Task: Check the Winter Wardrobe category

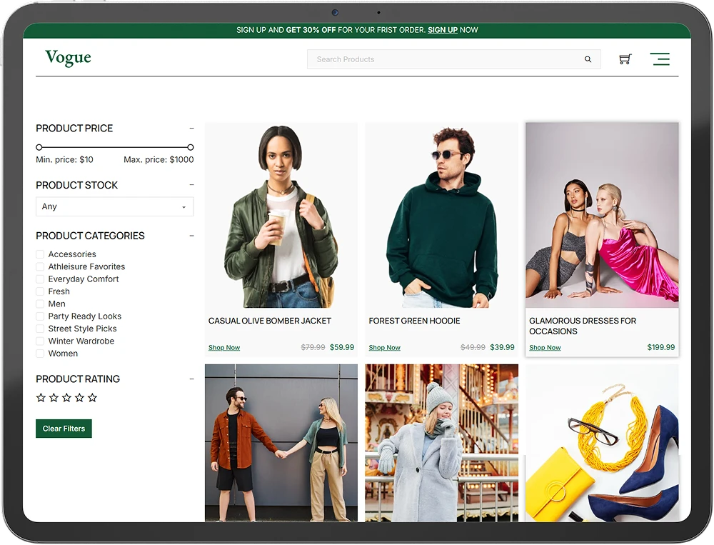Action: 40,341
